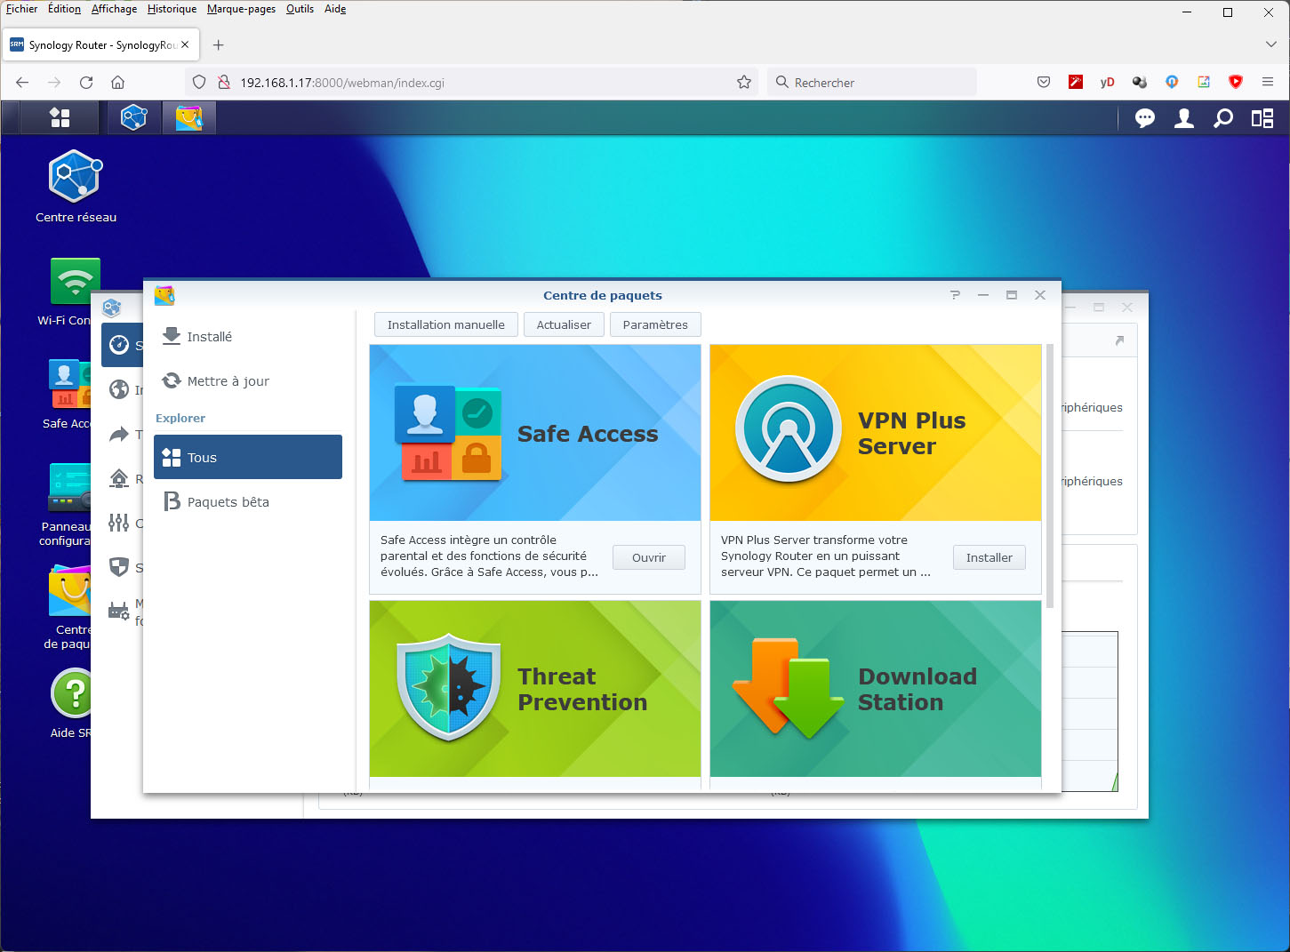Select Mettre à jour in the sidebar

(228, 381)
